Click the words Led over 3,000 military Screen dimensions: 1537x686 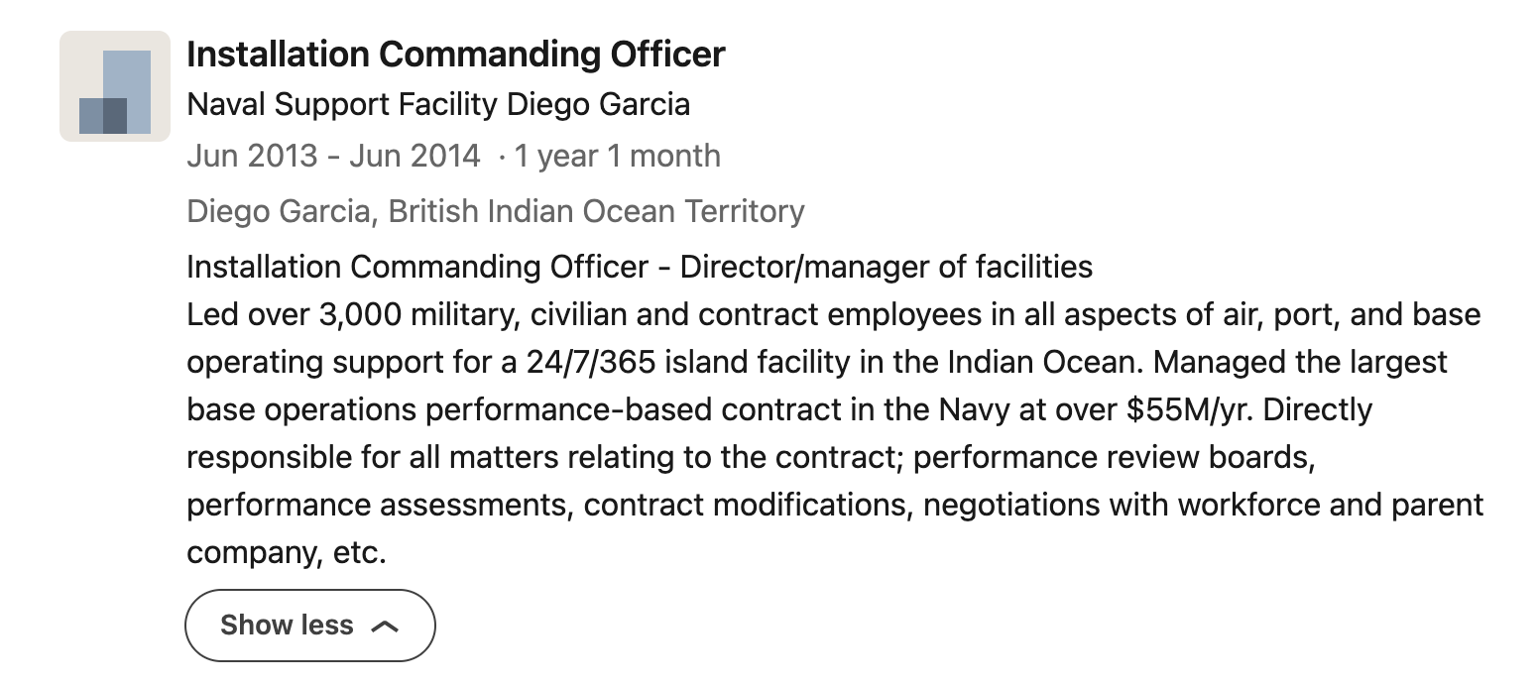353,314
